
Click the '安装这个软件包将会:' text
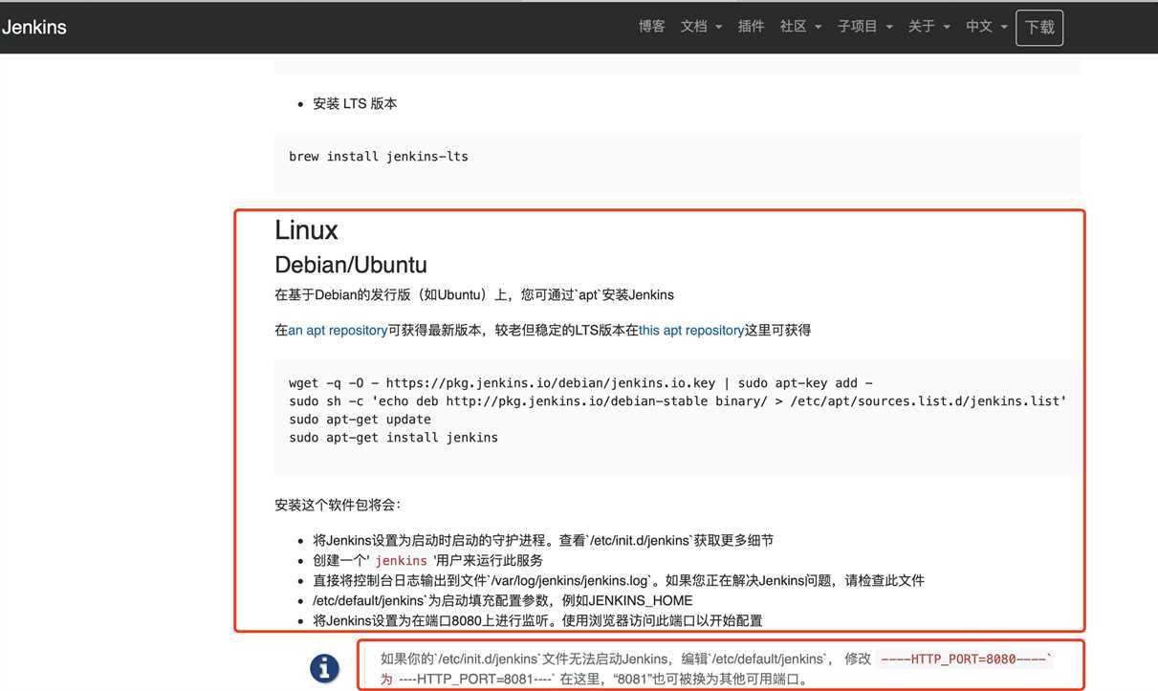(x=339, y=505)
